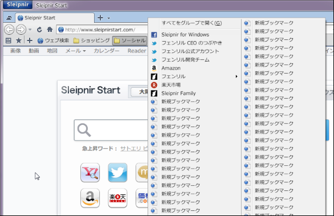Click the address bar URL field
The height and width of the screenshot is (216, 334).
(102, 30)
